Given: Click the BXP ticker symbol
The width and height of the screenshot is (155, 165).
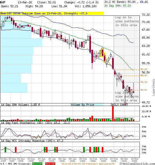Looking at the screenshot, I should click(x=3, y=2).
